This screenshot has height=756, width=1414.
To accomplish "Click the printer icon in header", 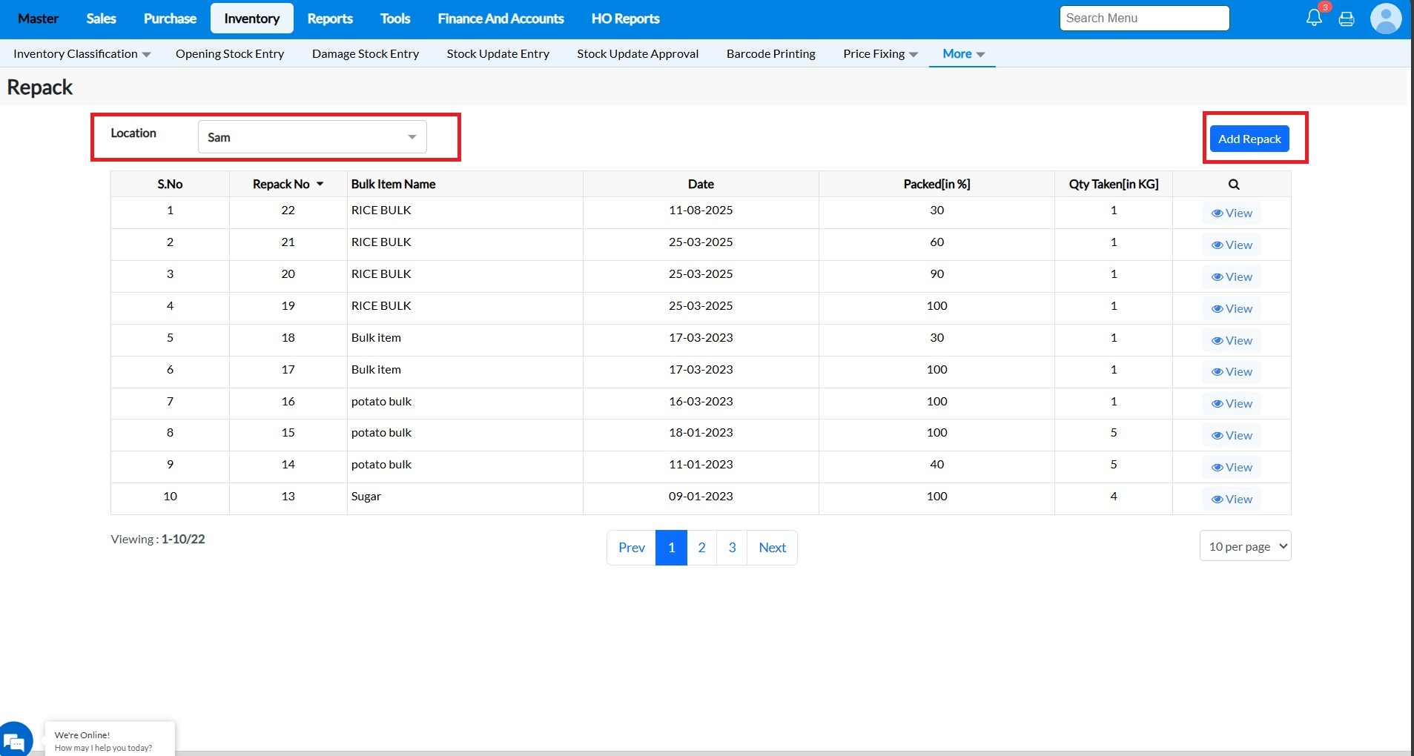I will (1347, 19).
